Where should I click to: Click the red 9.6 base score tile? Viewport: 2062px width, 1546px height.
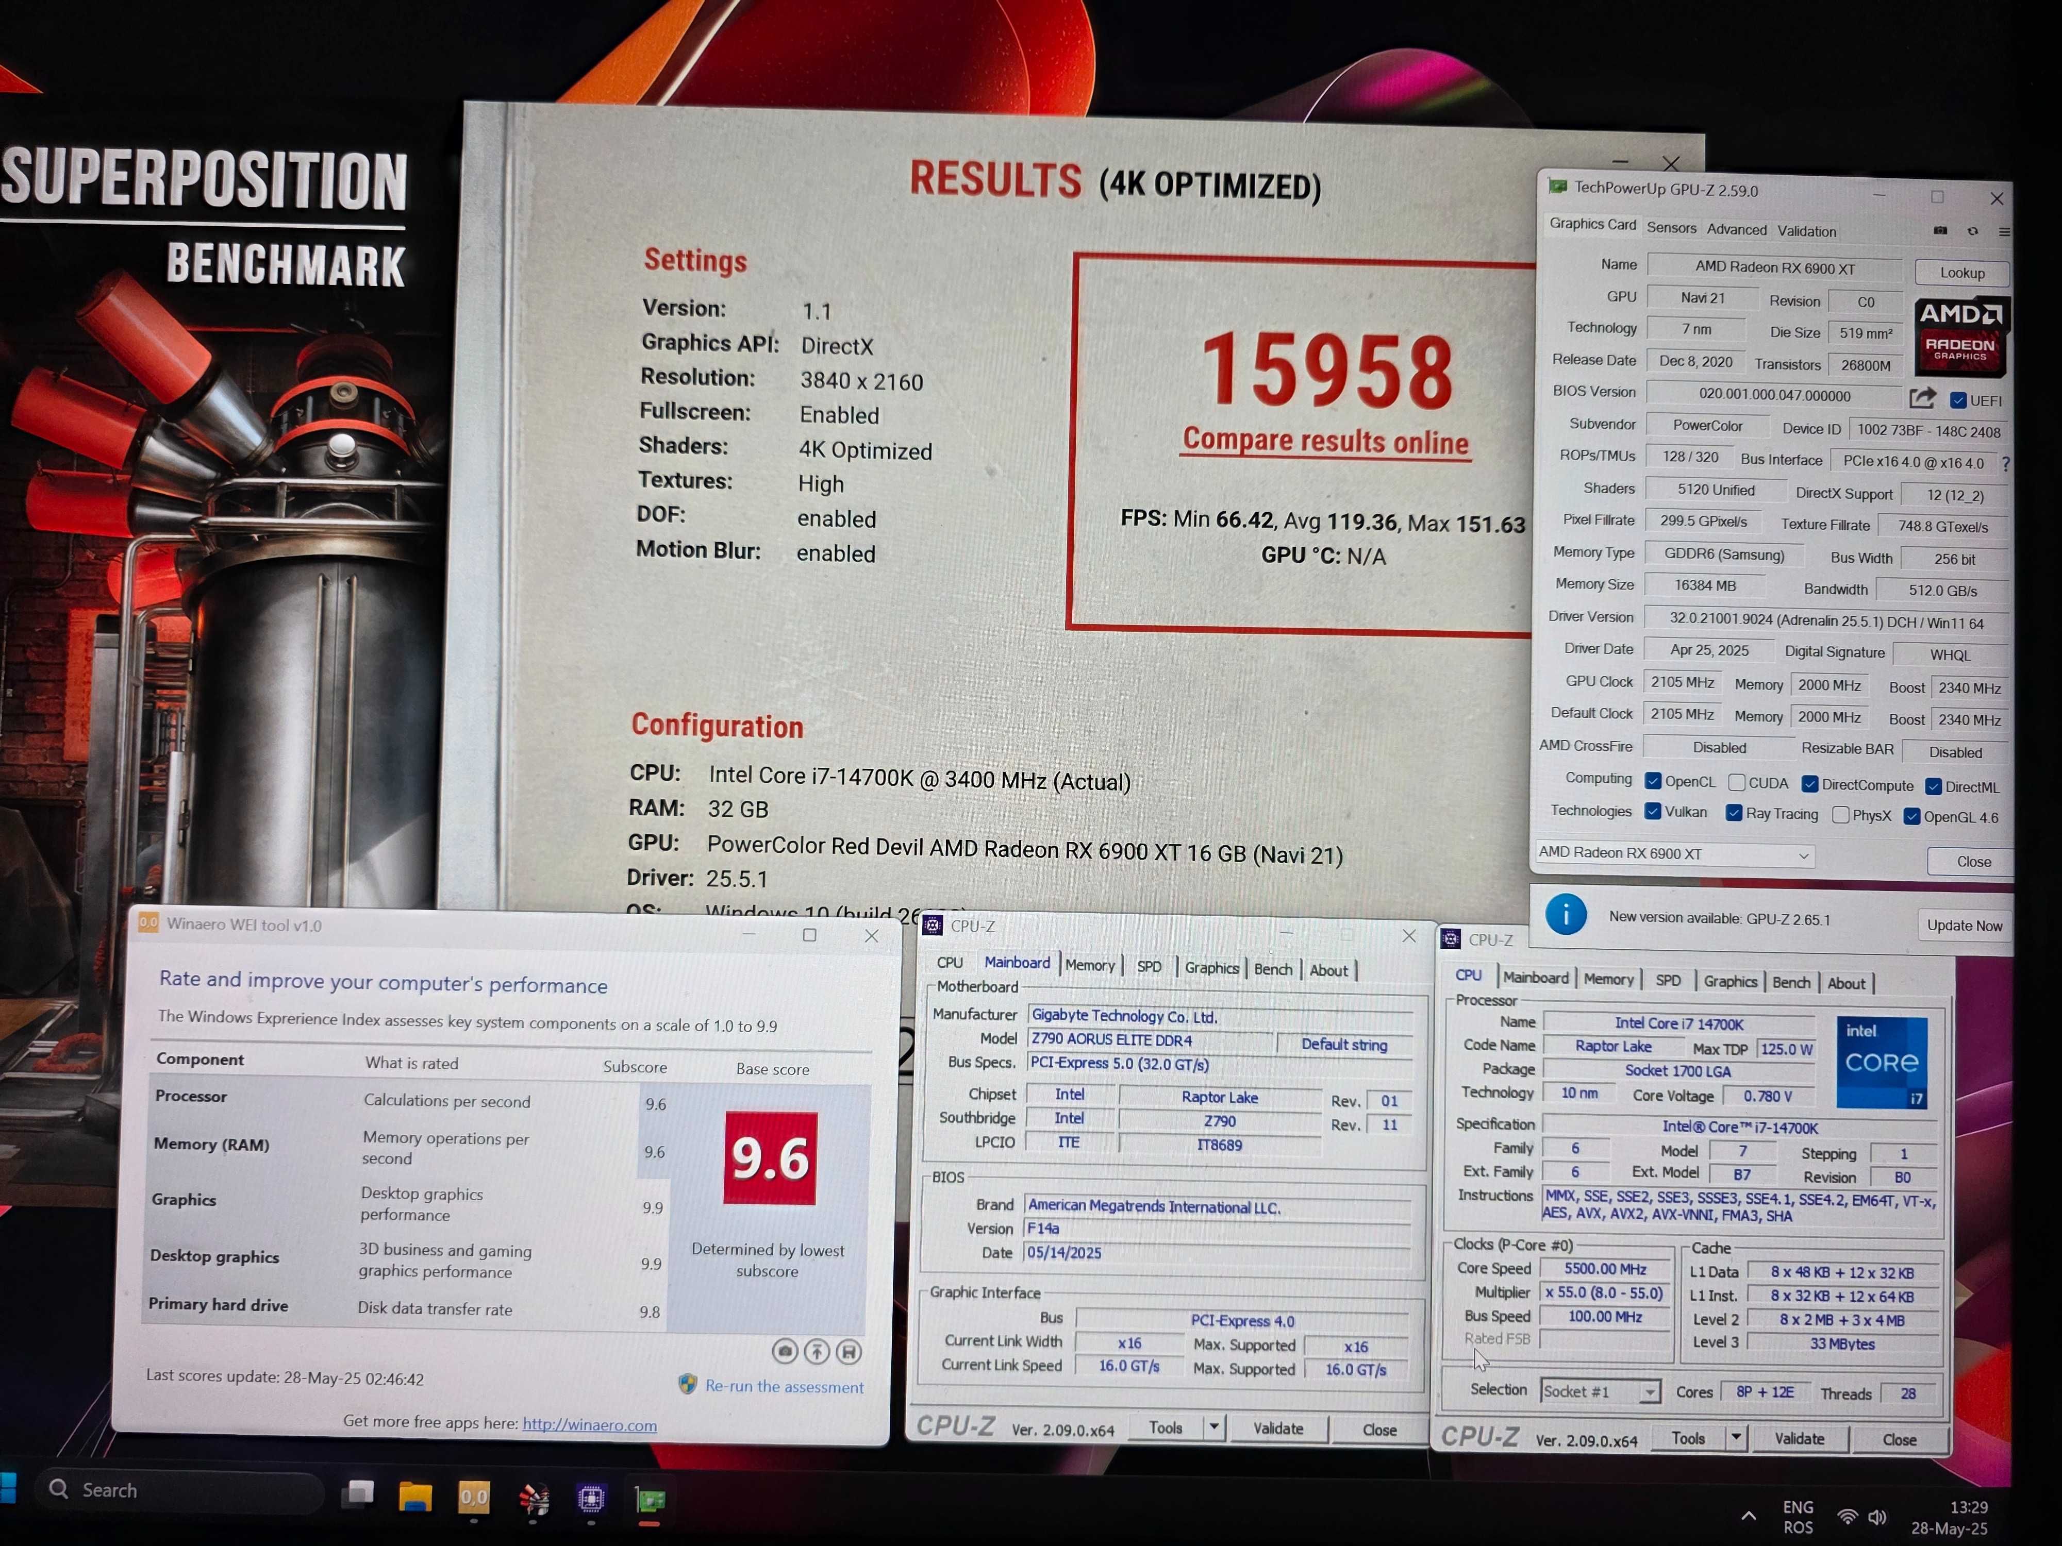(770, 1157)
